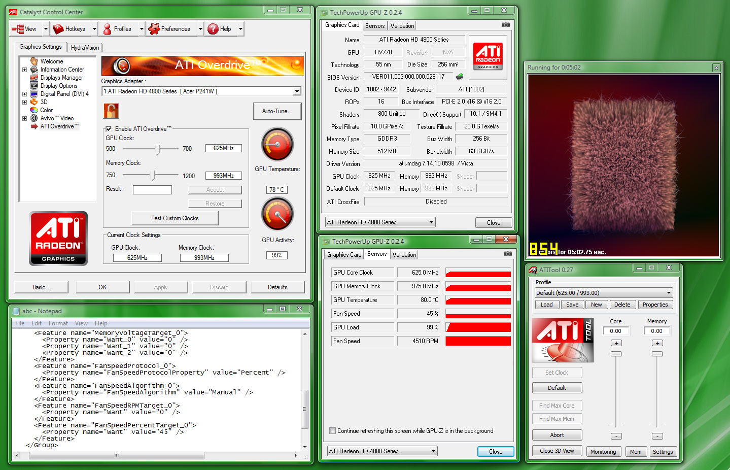
Task: Click the Core clock value field in ATITool
Action: coord(616,331)
